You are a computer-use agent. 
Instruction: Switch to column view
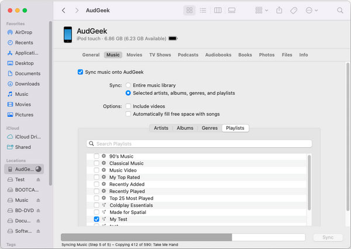tap(218, 11)
